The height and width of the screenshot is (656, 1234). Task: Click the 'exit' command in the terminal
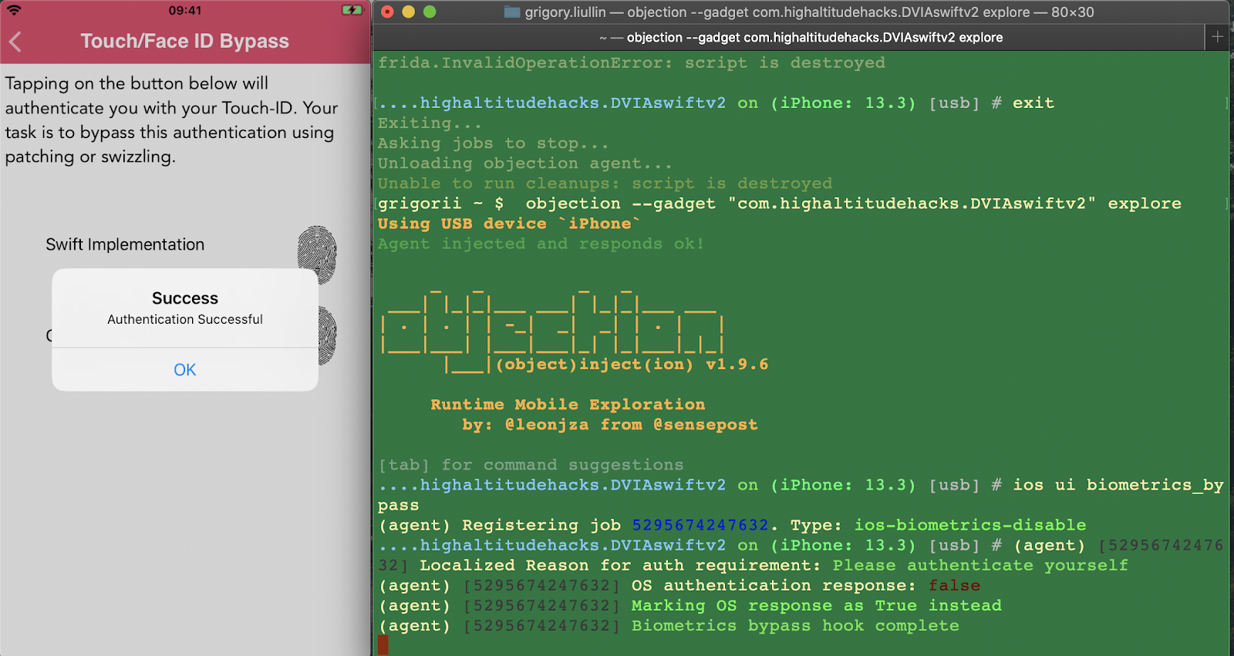(x=1033, y=103)
